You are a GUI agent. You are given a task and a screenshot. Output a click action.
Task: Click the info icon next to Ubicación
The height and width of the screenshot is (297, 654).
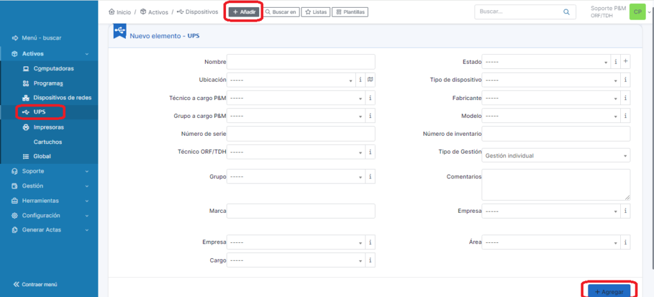(x=360, y=80)
